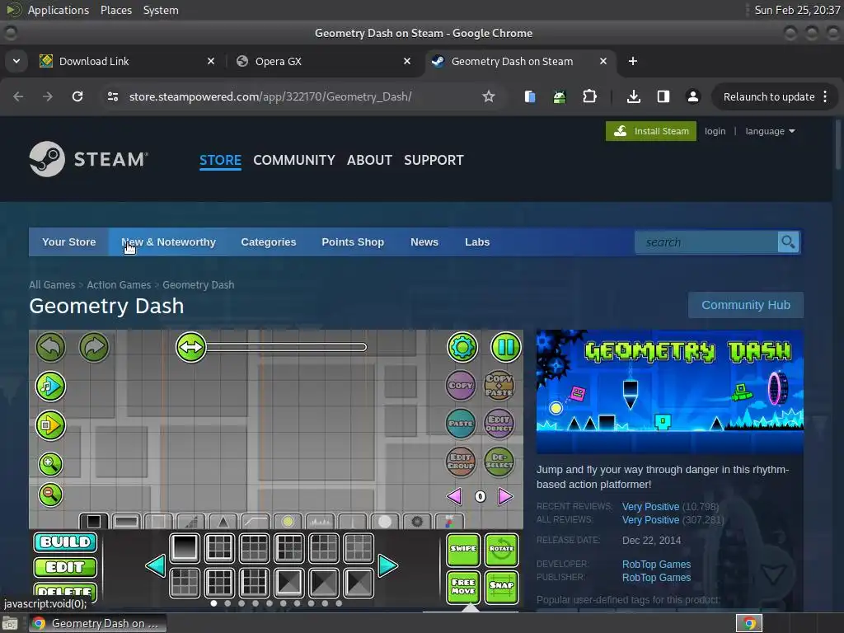The width and height of the screenshot is (844, 633).
Task: Open the SUPPORT section
Action: (434, 160)
